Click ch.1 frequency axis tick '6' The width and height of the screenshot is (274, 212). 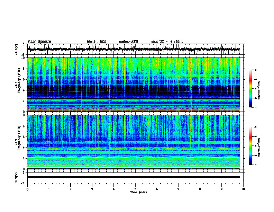pos(24,79)
